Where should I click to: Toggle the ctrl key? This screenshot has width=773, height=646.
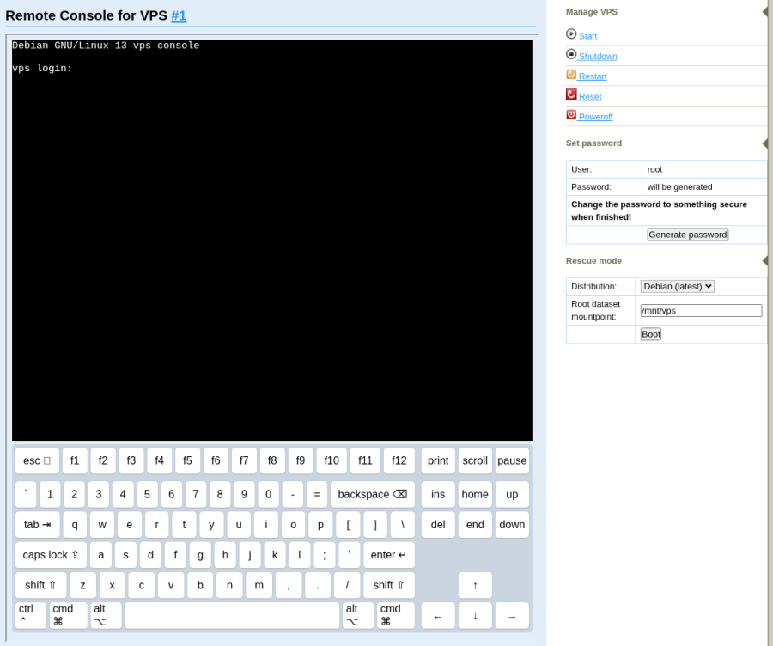(x=31, y=615)
